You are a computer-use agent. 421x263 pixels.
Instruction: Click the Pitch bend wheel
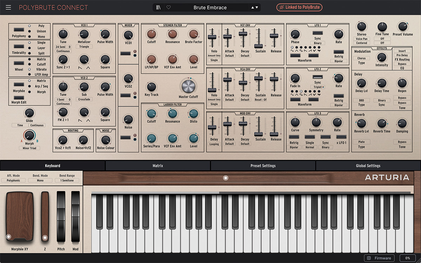(61, 216)
